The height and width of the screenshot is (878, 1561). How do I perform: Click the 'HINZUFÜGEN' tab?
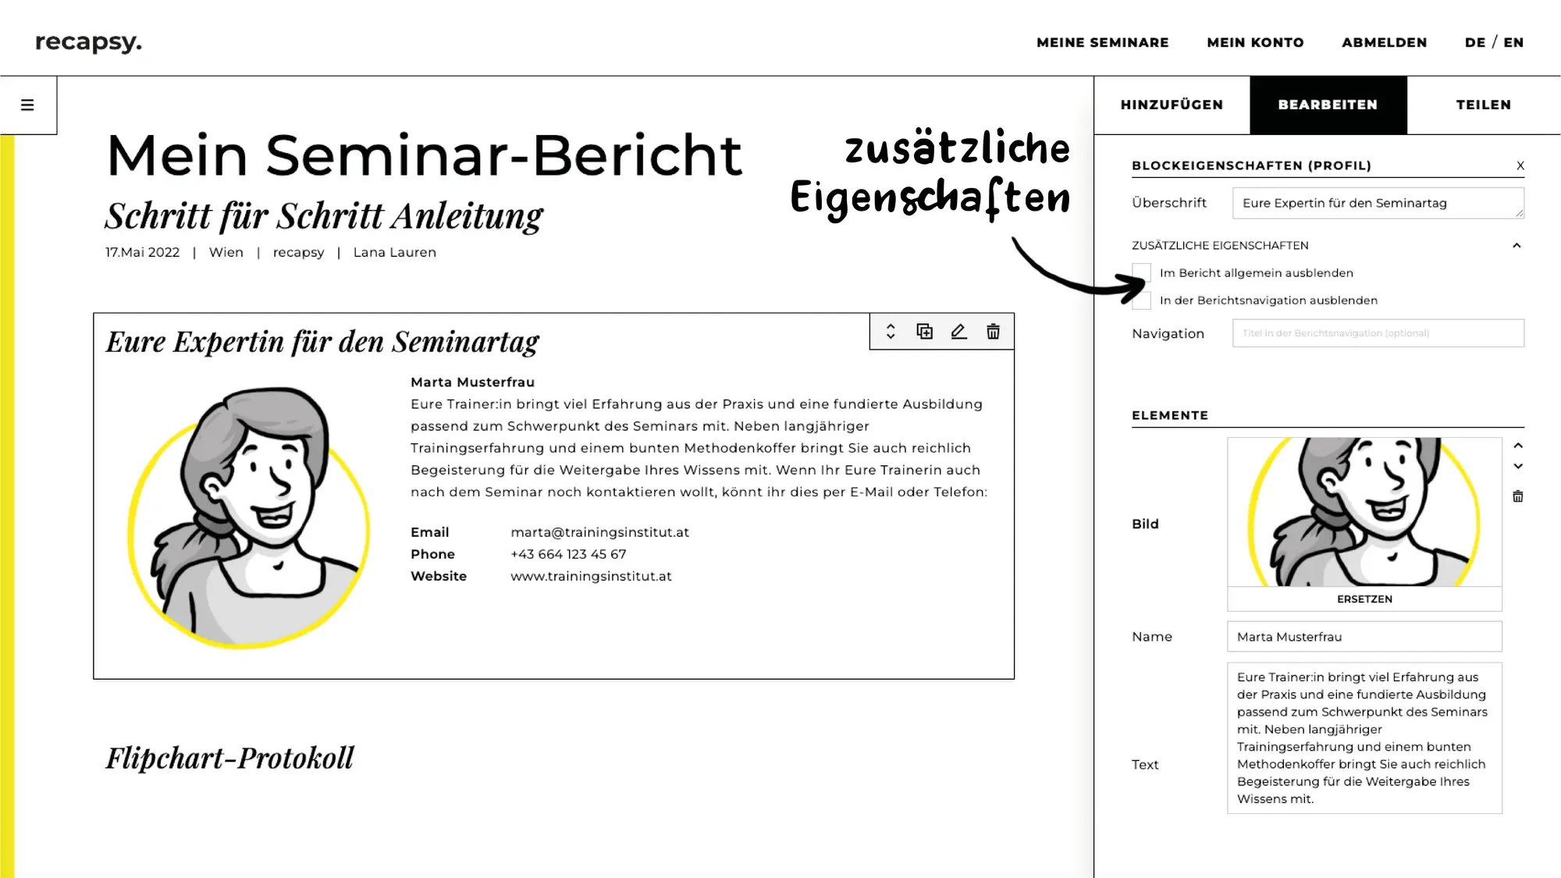coord(1171,104)
